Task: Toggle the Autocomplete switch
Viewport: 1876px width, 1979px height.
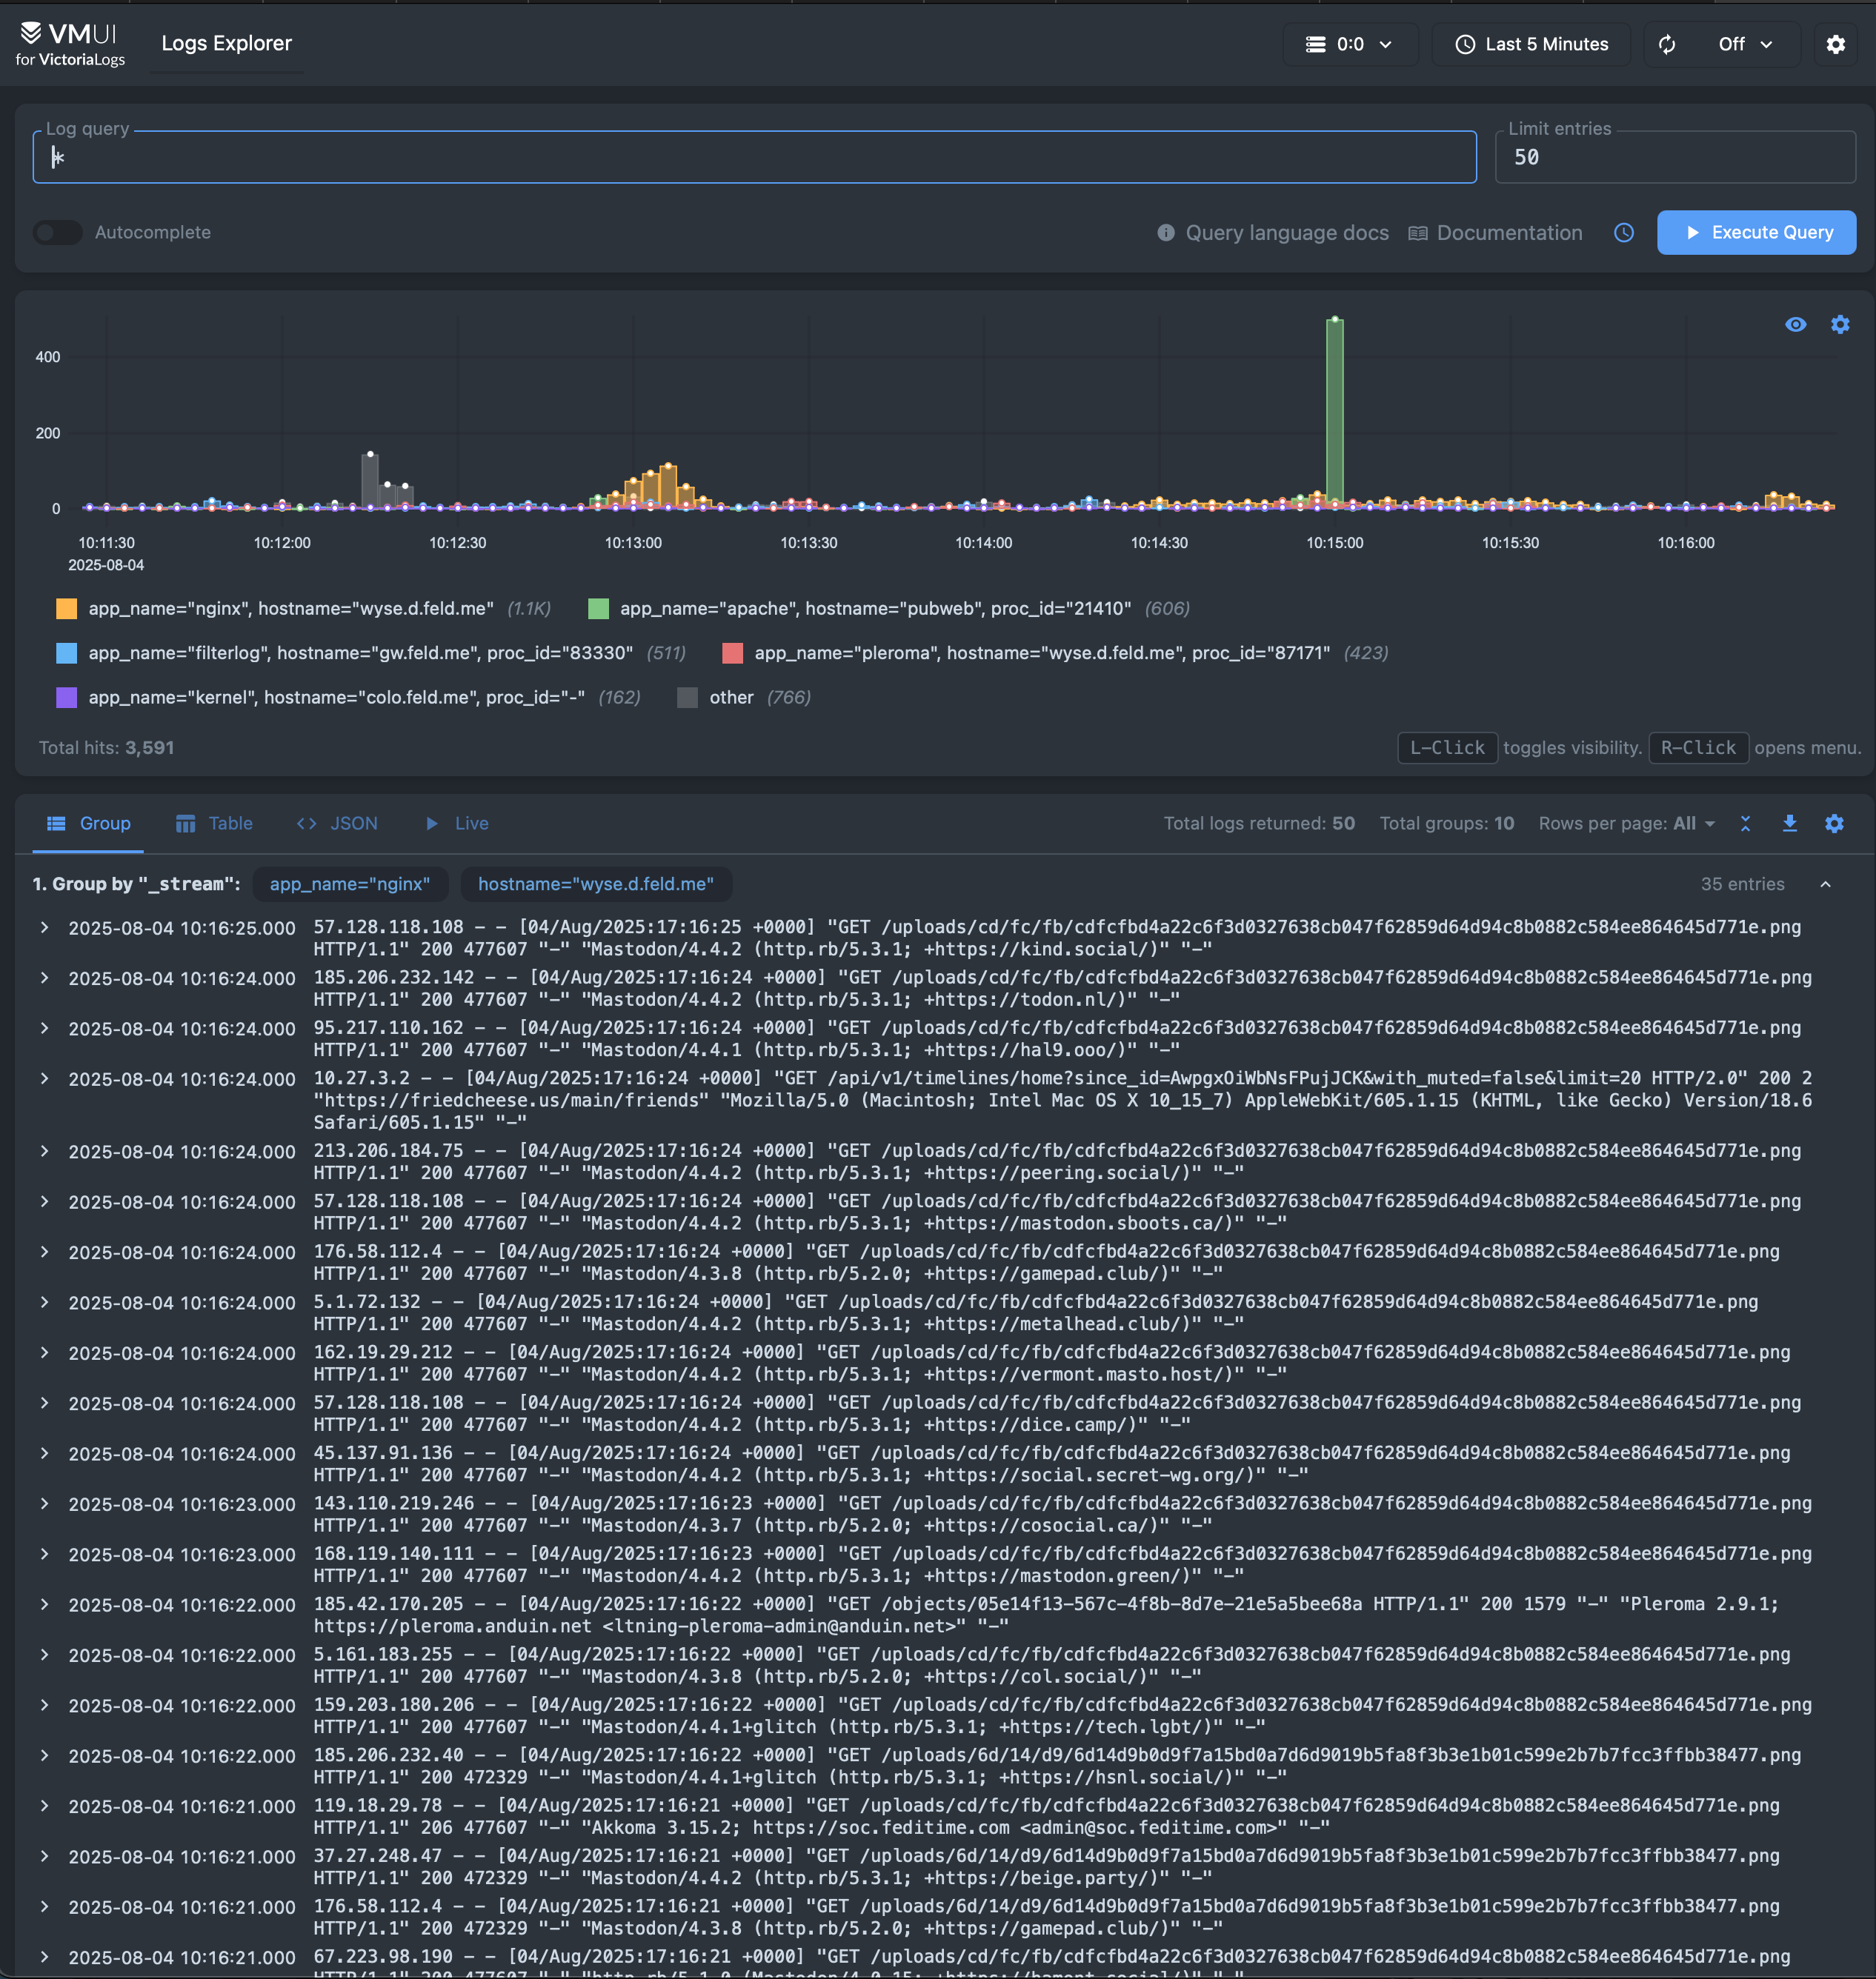Action: point(57,233)
